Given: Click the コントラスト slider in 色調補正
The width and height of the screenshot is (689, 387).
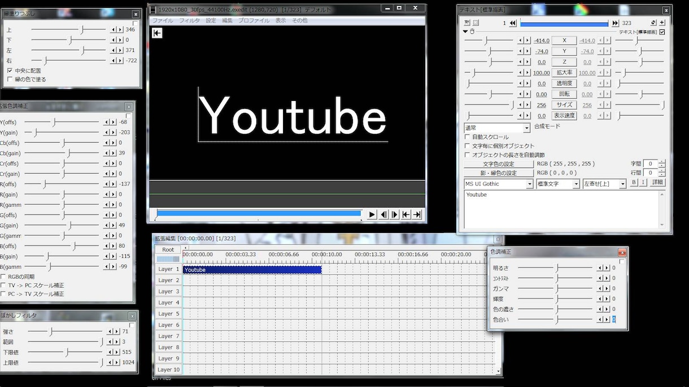Looking at the screenshot, I should (x=555, y=278).
